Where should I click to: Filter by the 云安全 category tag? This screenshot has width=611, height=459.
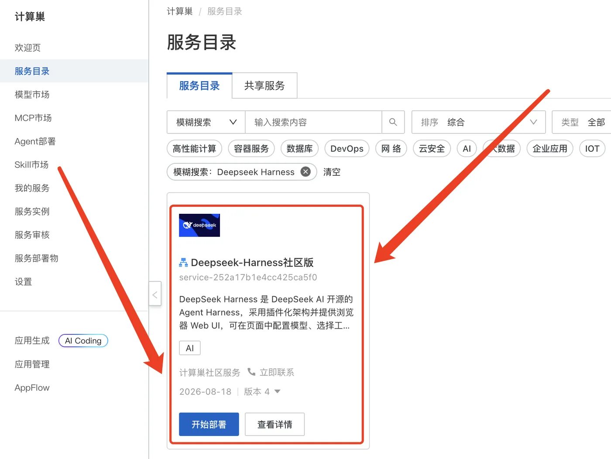click(432, 149)
